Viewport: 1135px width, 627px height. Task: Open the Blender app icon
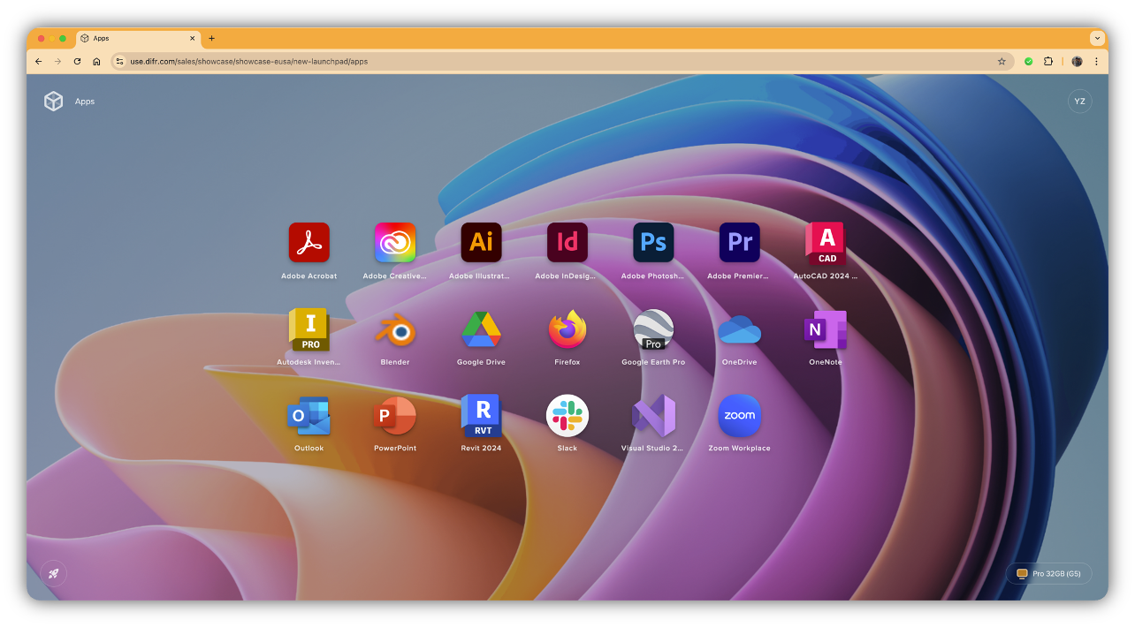(395, 329)
